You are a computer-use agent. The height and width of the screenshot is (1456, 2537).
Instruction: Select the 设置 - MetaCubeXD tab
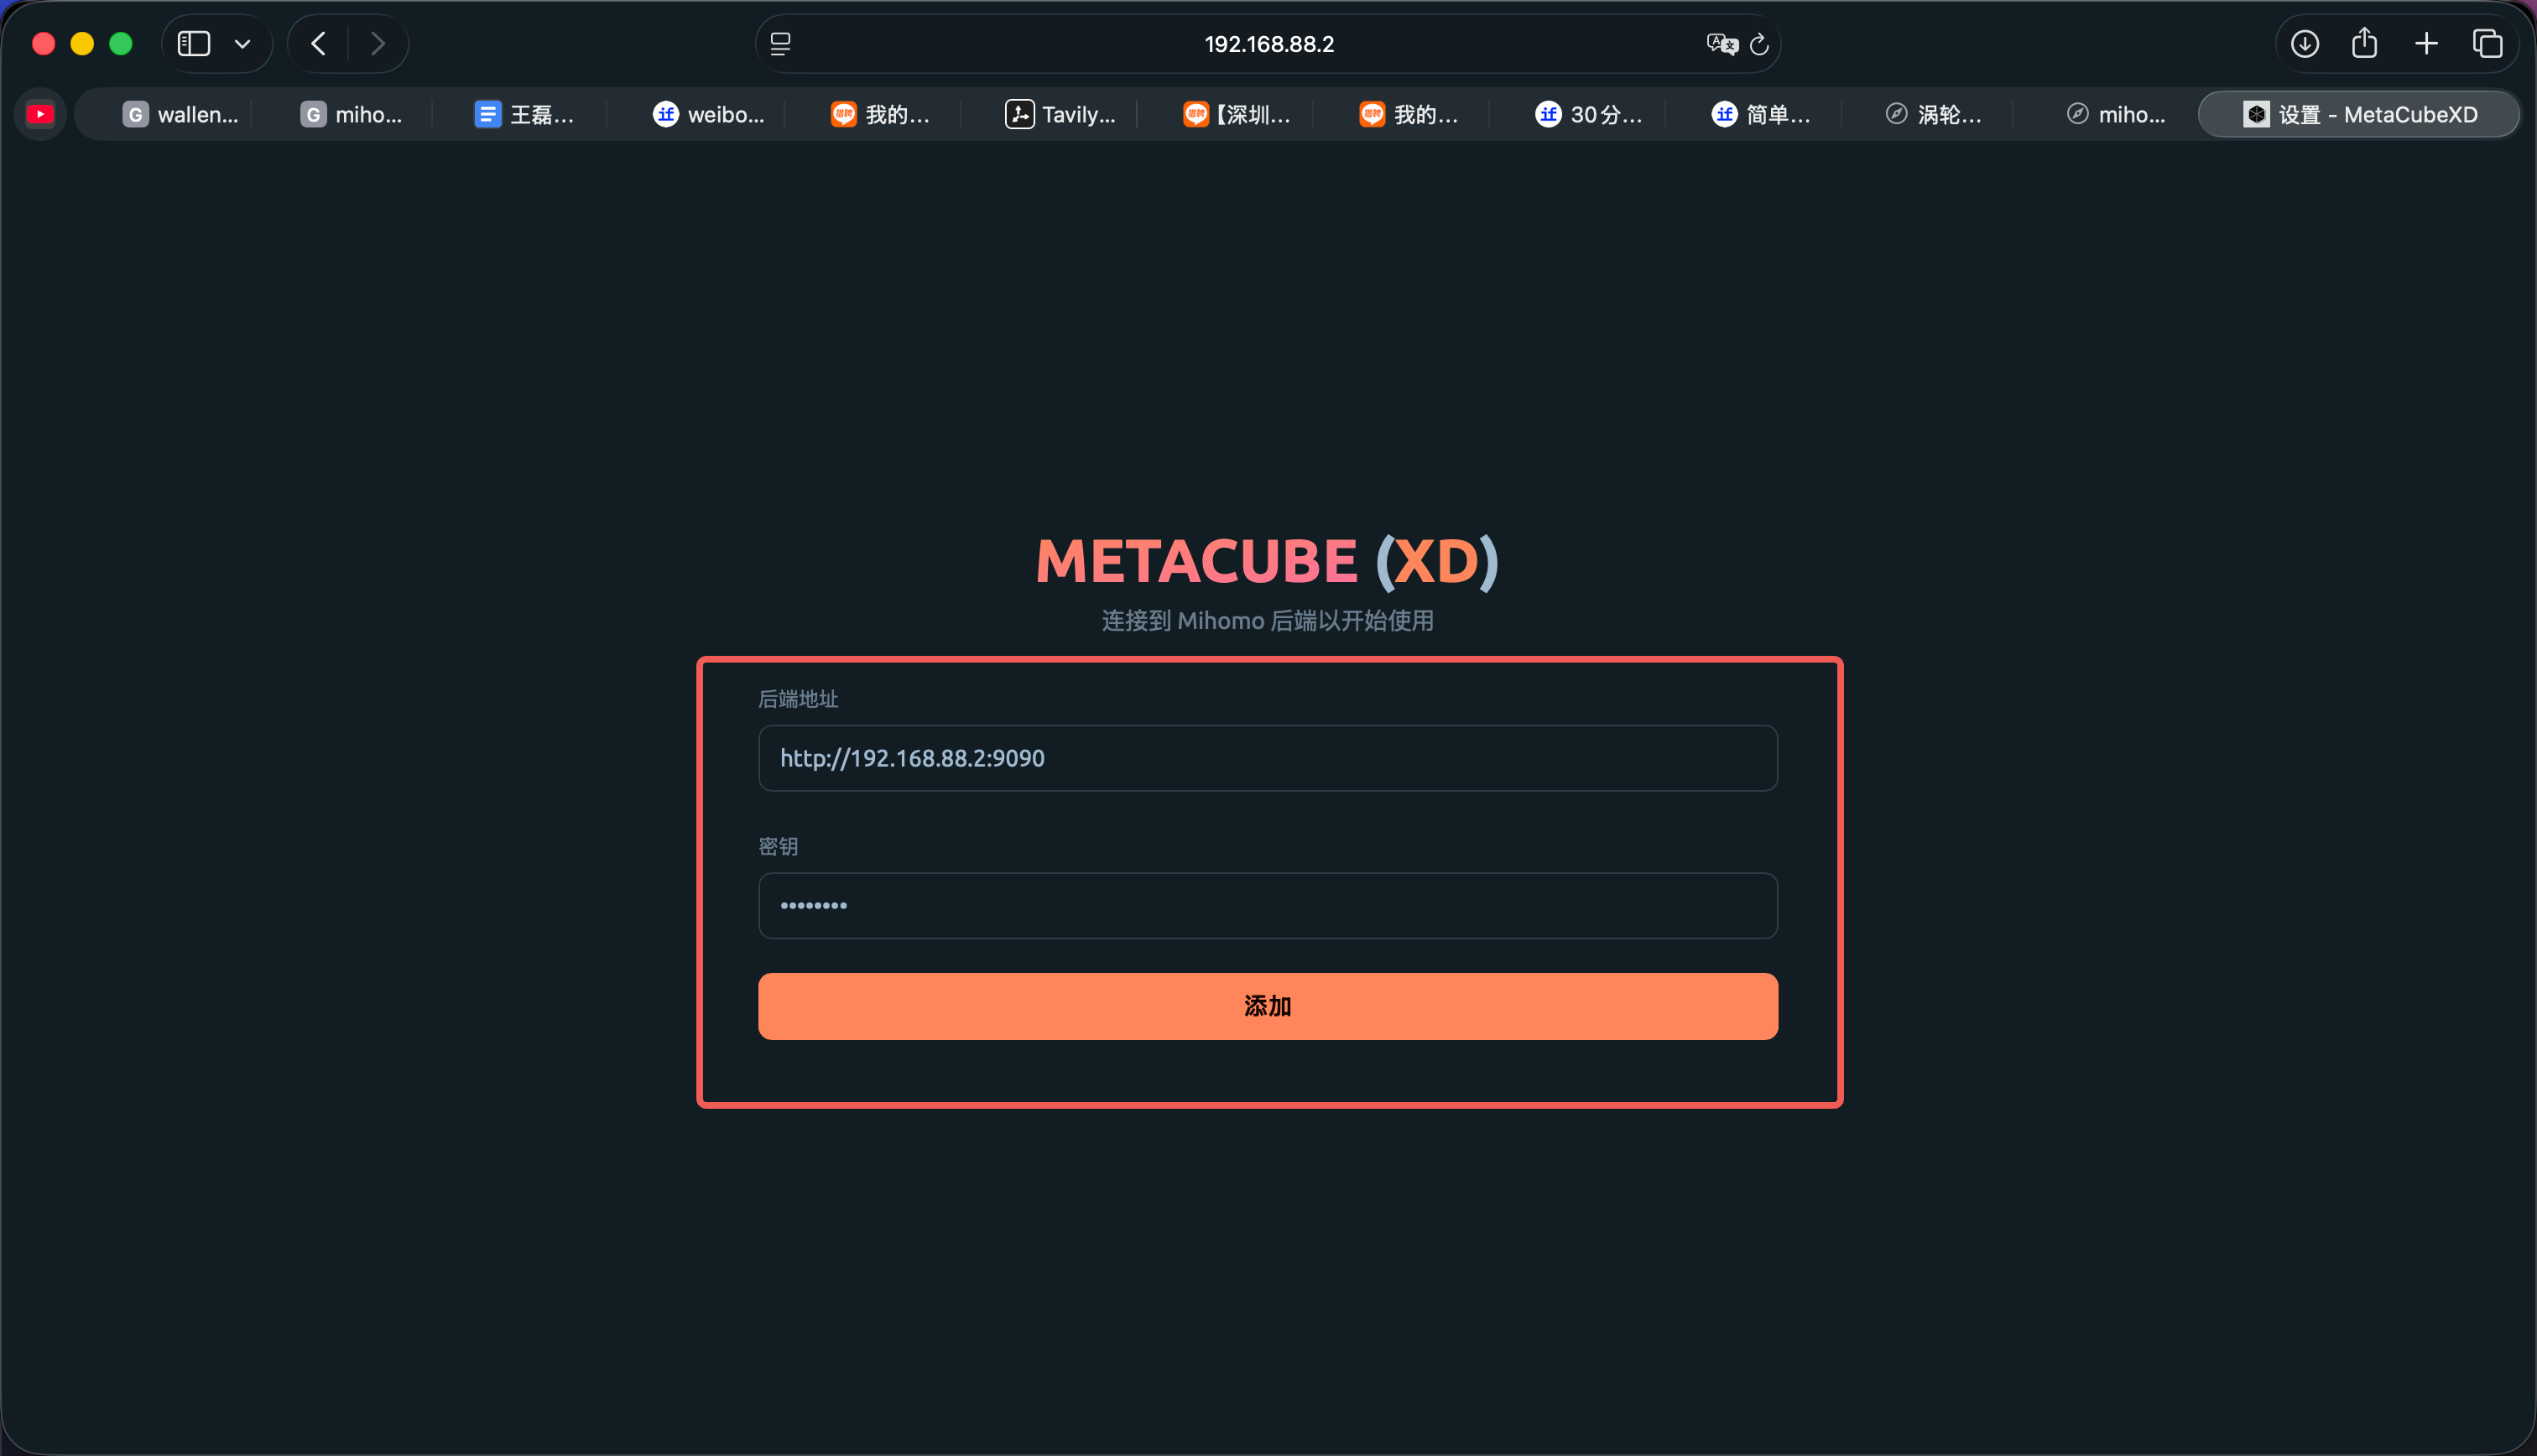2359,115
